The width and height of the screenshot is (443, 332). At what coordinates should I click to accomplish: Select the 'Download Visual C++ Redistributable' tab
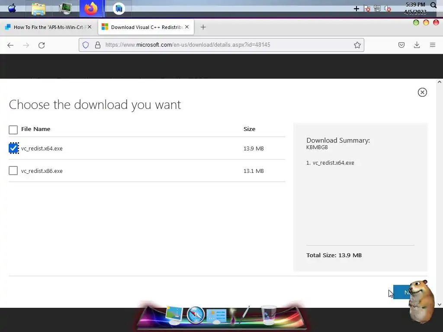[x=146, y=27]
